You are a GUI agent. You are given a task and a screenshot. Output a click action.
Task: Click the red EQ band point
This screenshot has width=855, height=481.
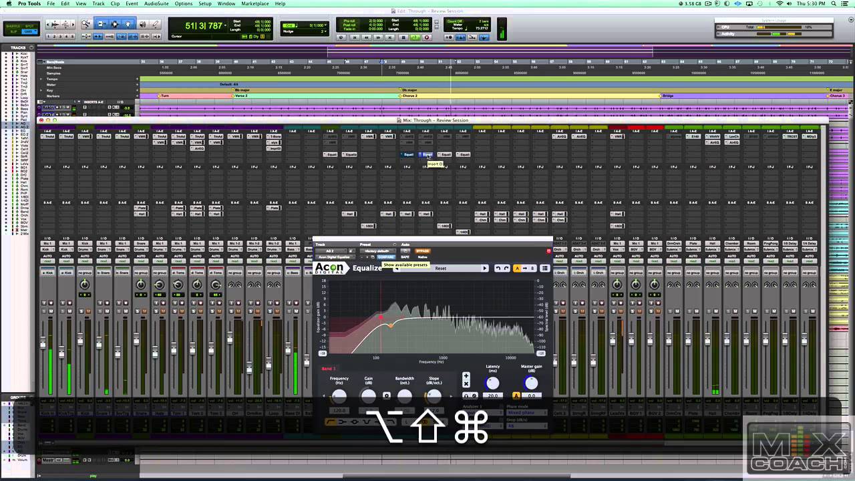(381, 317)
